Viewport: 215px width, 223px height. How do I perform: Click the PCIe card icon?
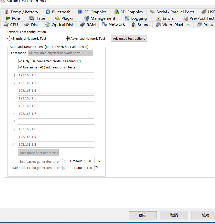[8, 18]
